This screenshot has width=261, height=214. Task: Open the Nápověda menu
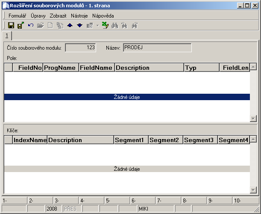click(103, 15)
